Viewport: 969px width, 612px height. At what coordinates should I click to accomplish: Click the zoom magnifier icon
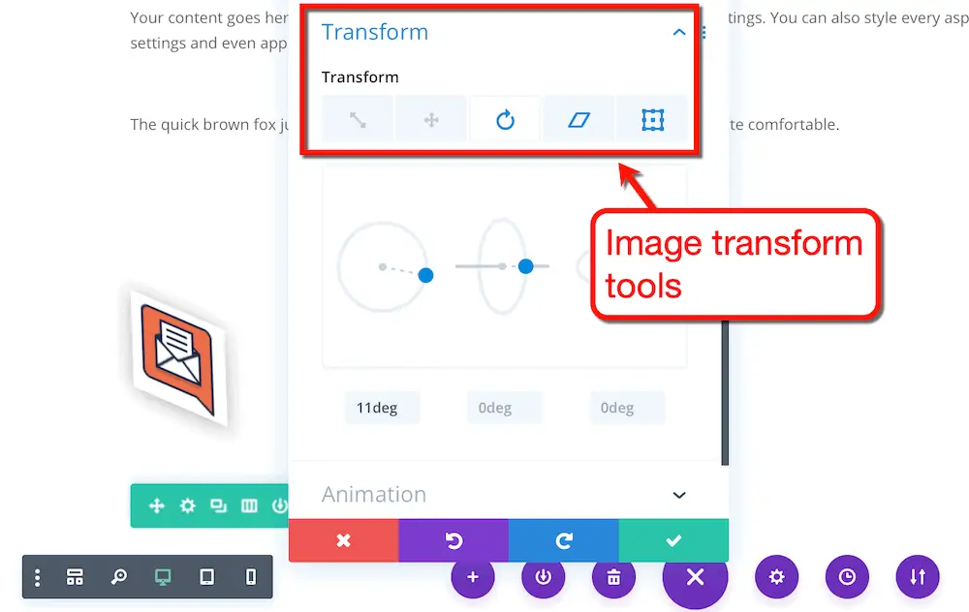[x=118, y=577]
